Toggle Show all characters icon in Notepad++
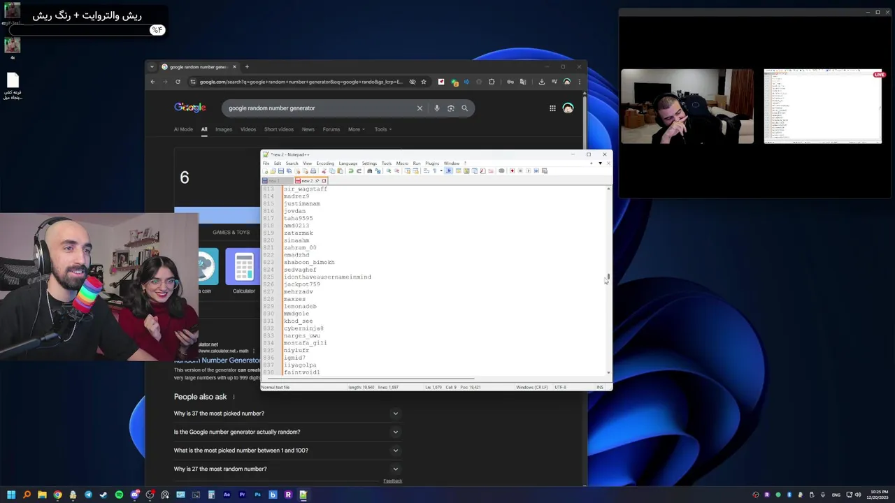This screenshot has width=895, height=503. 435,170
